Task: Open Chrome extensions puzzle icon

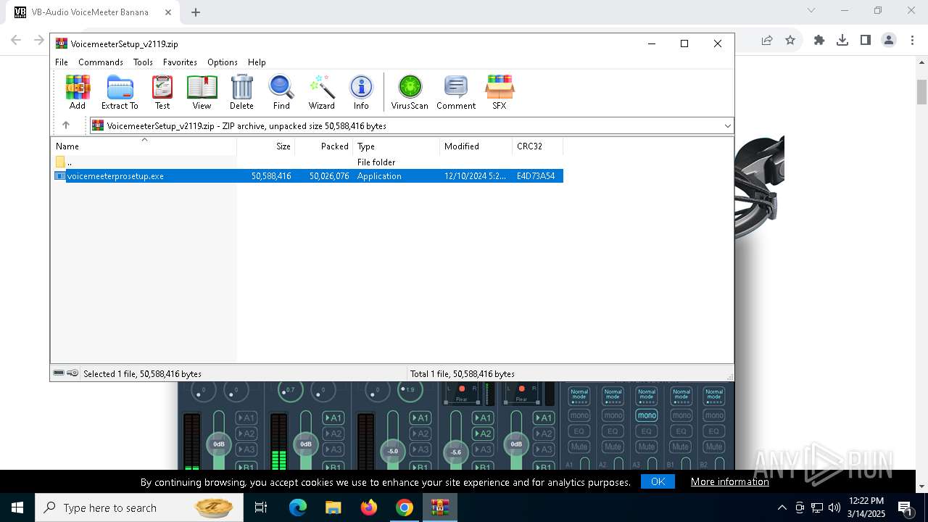Action: pos(819,41)
